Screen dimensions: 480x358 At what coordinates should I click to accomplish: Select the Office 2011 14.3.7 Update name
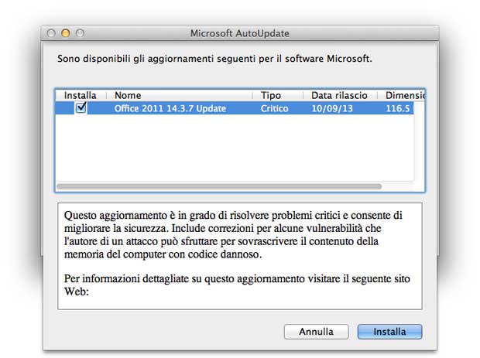pyautogui.click(x=170, y=108)
